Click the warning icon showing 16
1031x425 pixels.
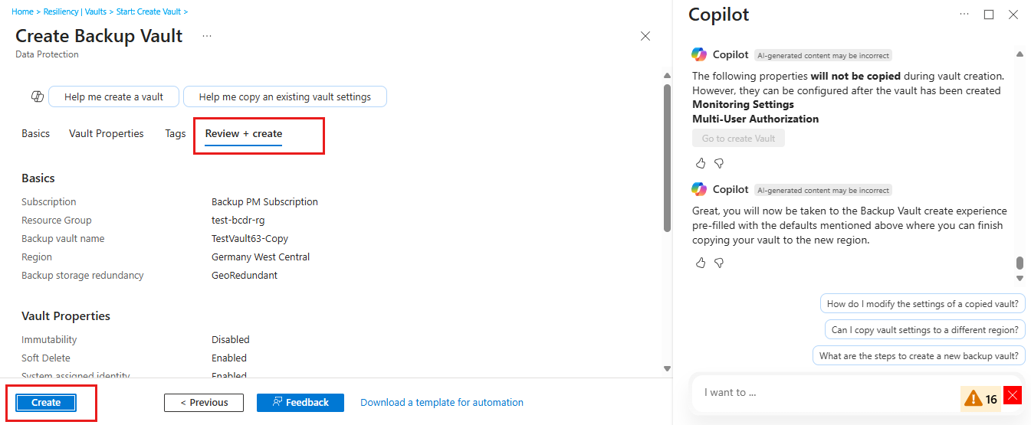coord(974,398)
